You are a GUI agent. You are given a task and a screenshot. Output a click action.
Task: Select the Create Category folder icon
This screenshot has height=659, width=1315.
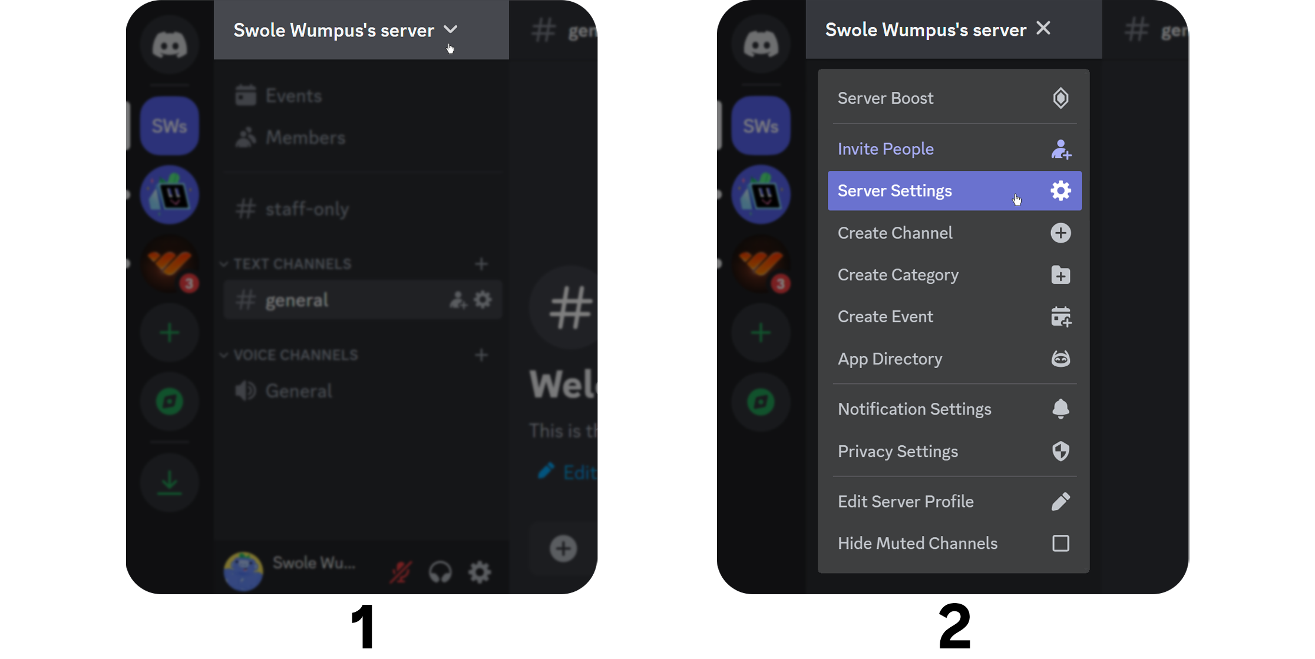[x=1060, y=275]
